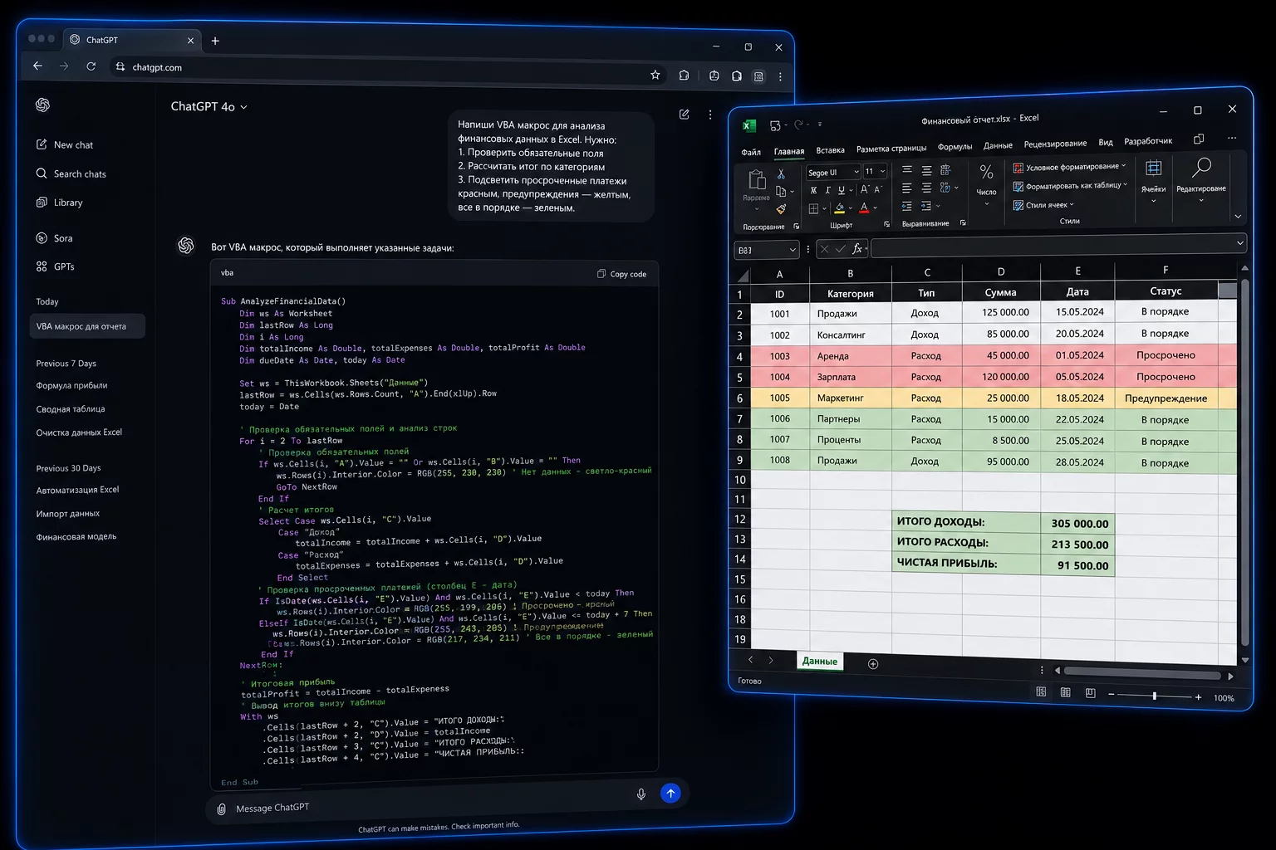The image size is (1276, 850).
Task: Switch to the Рецензирование ribbon tab
Action: pyautogui.click(x=1055, y=144)
